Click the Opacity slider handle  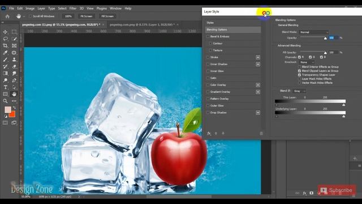325,39
